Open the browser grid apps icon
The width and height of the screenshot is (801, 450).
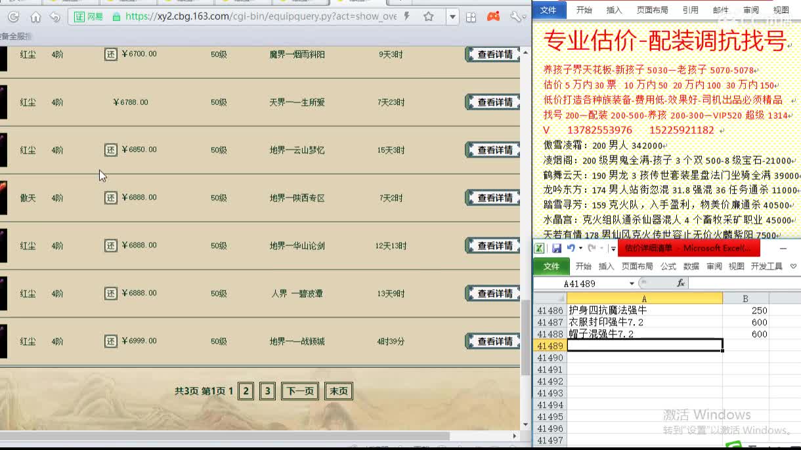(x=471, y=17)
